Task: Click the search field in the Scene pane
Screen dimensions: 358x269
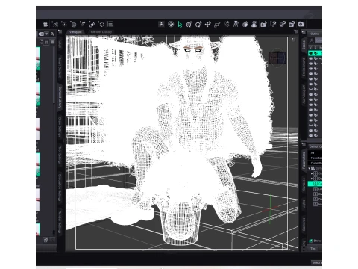Action: 318,40
